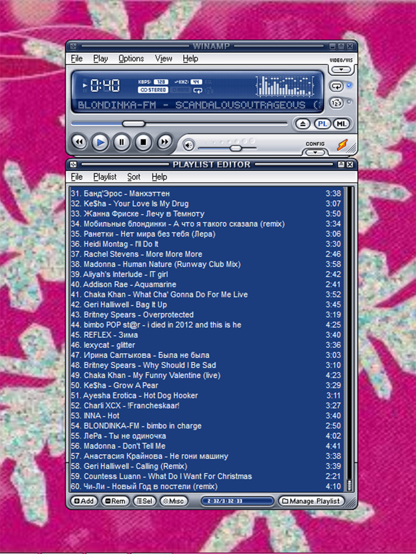The height and width of the screenshot is (554, 416).
Task: Toggle the ML media library button
Action: tap(341, 124)
